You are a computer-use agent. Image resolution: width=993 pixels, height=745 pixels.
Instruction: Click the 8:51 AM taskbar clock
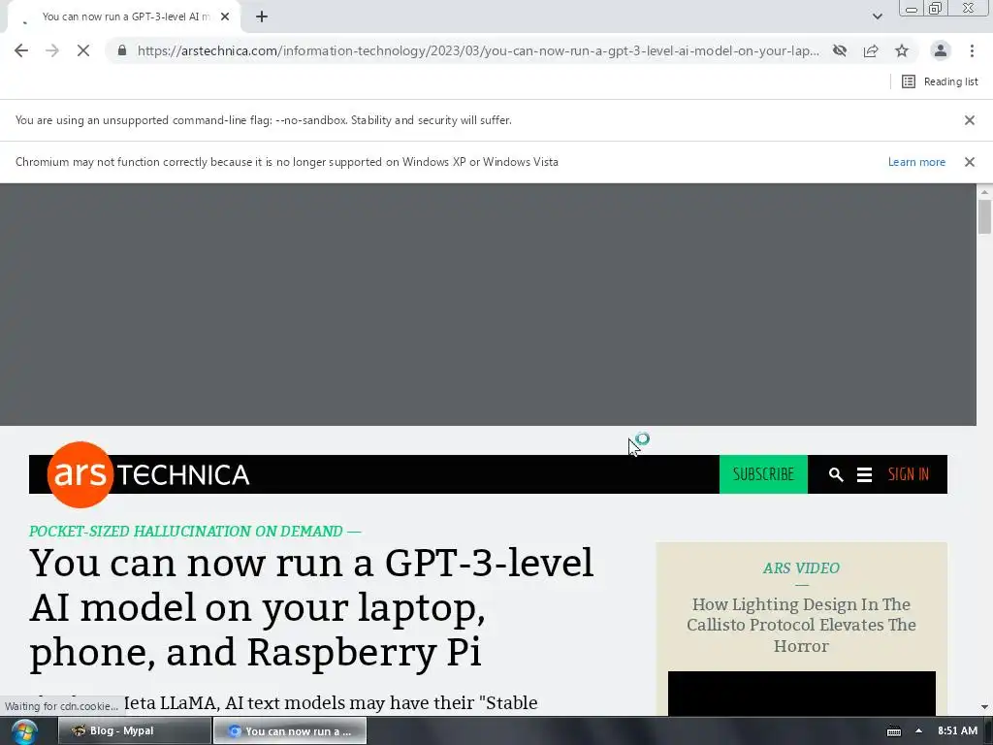957,731
